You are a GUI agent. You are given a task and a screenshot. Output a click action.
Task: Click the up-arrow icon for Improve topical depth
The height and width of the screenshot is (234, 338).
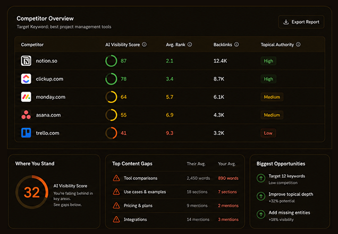coord(261,196)
